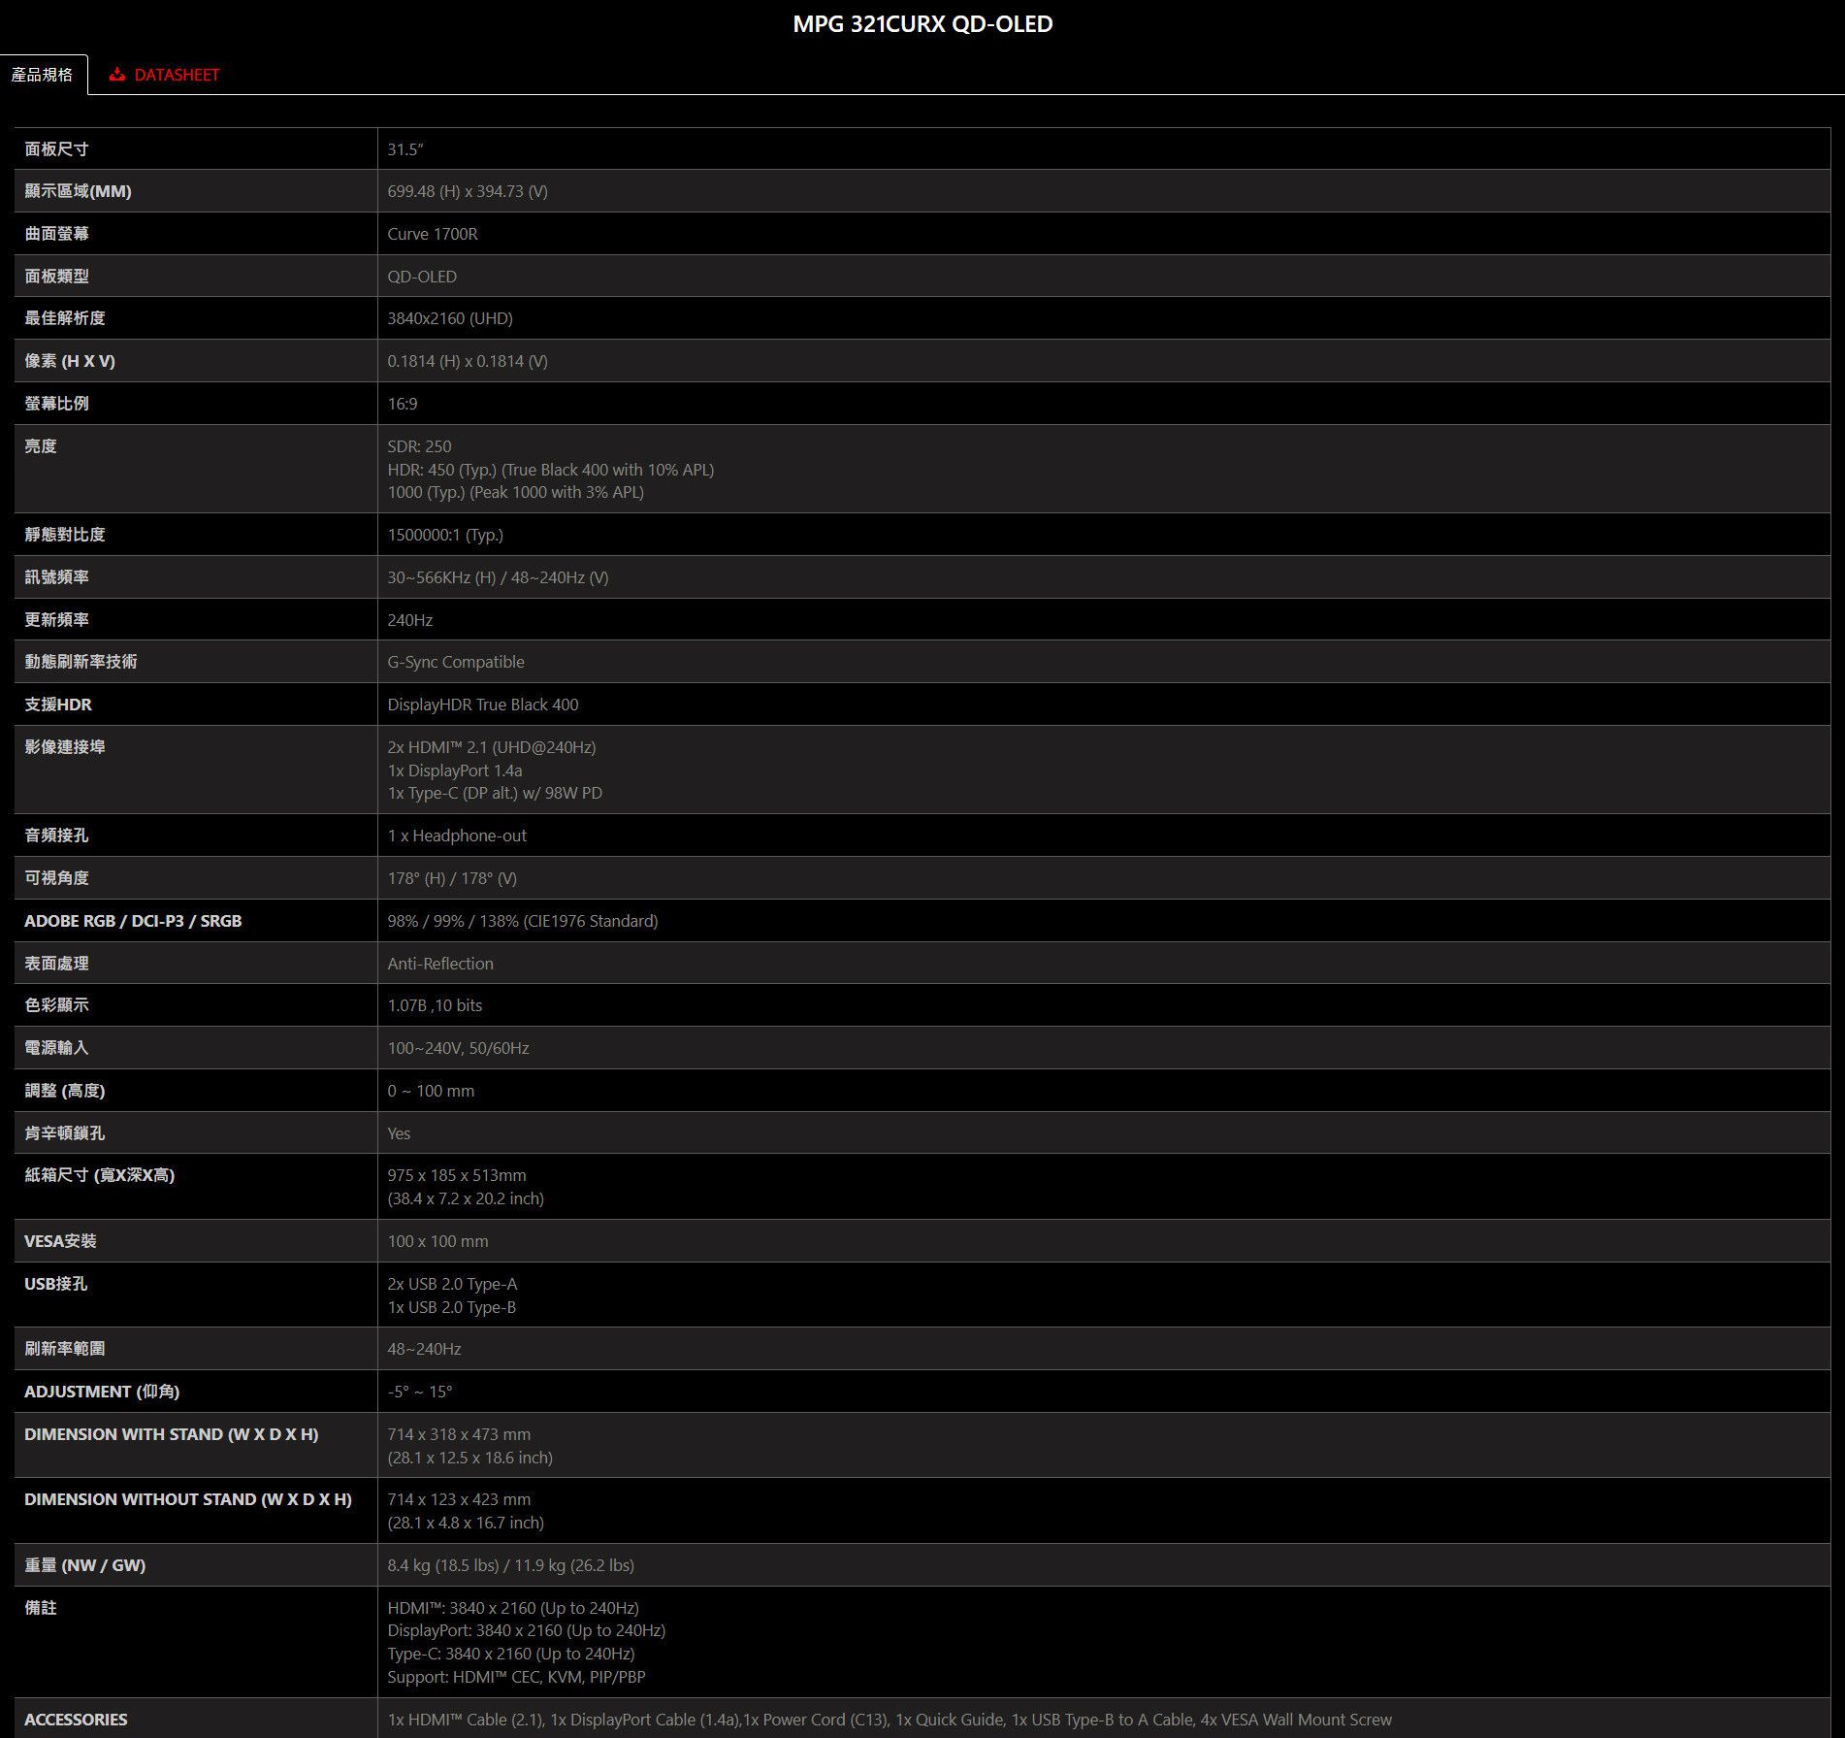
Task: Click the 1x DisplayPort 1.4a line
Action: (455, 771)
